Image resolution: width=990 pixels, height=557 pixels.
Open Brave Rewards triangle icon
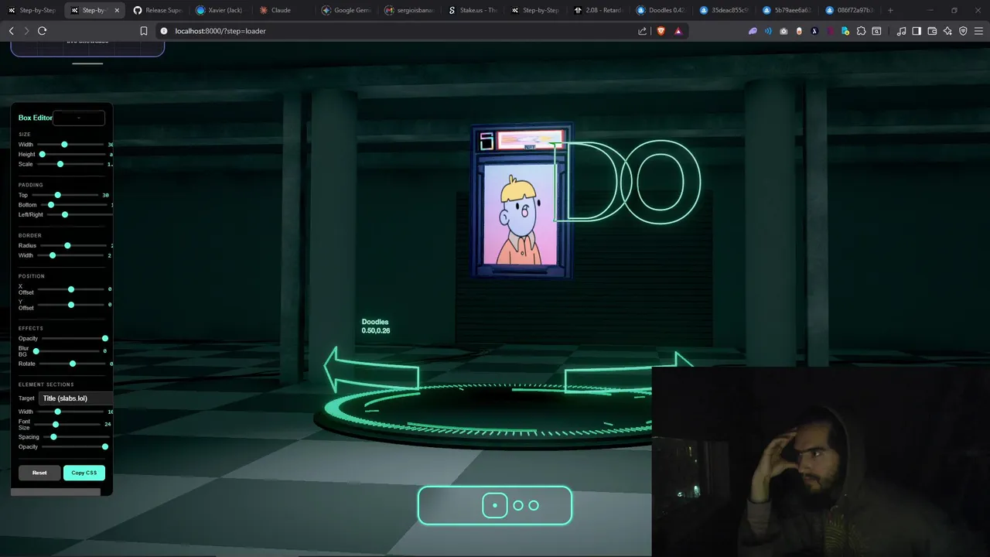coord(678,31)
